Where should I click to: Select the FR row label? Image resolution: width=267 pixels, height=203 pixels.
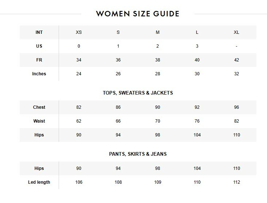pos(39,60)
